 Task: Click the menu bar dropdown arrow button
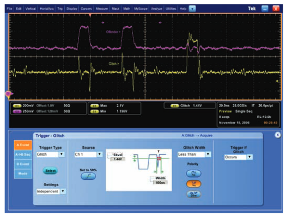click(x=192, y=9)
